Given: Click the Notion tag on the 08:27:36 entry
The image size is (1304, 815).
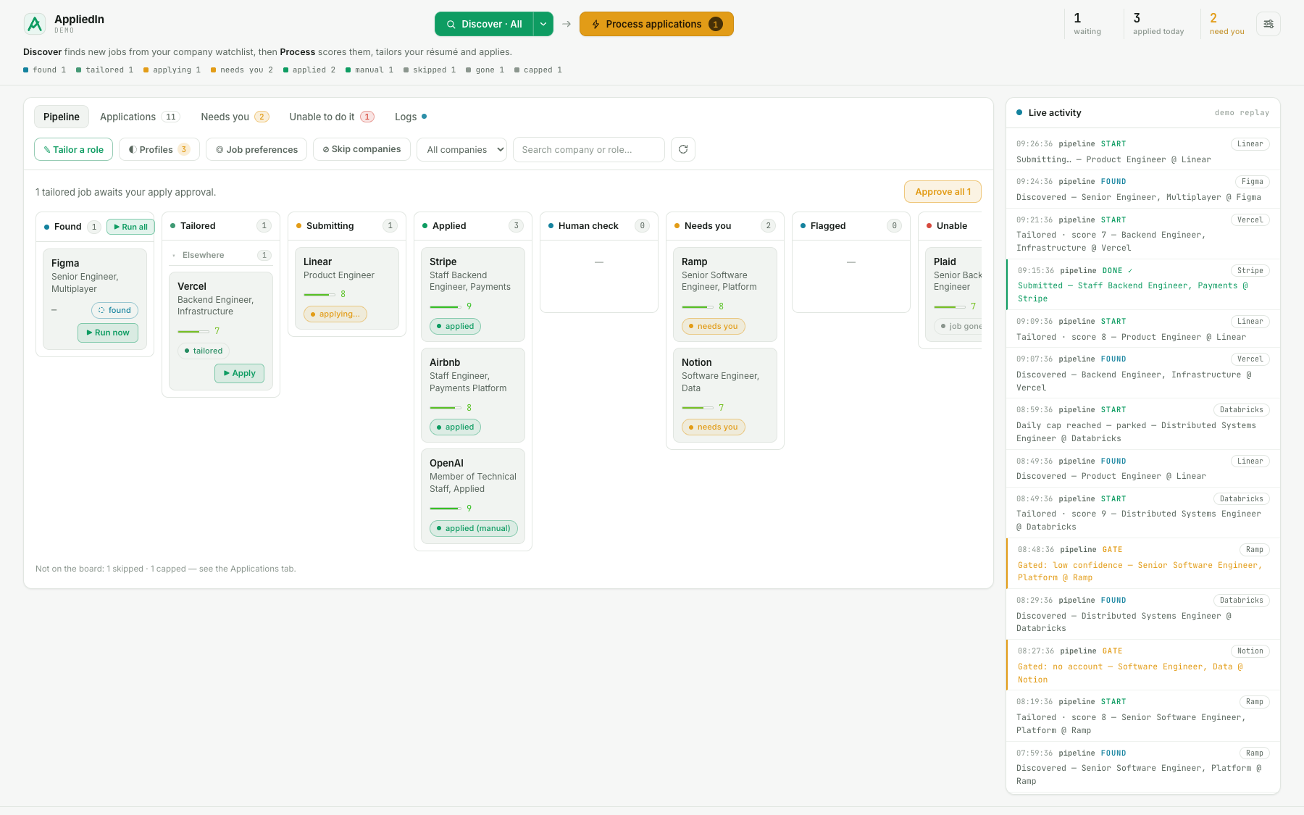Looking at the screenshot, I should (1250, 651).
